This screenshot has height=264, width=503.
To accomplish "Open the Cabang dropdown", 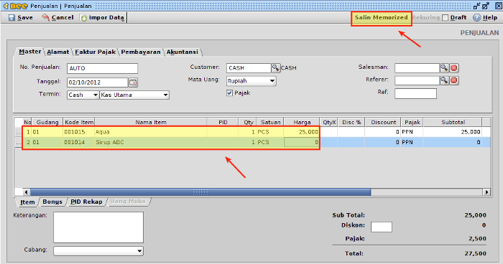I will 98,251.
